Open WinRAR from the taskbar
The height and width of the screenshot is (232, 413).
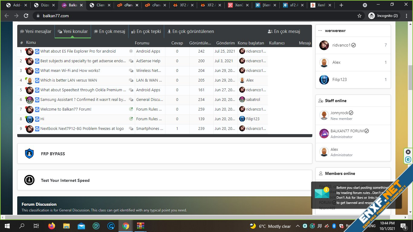coord(141,226)
